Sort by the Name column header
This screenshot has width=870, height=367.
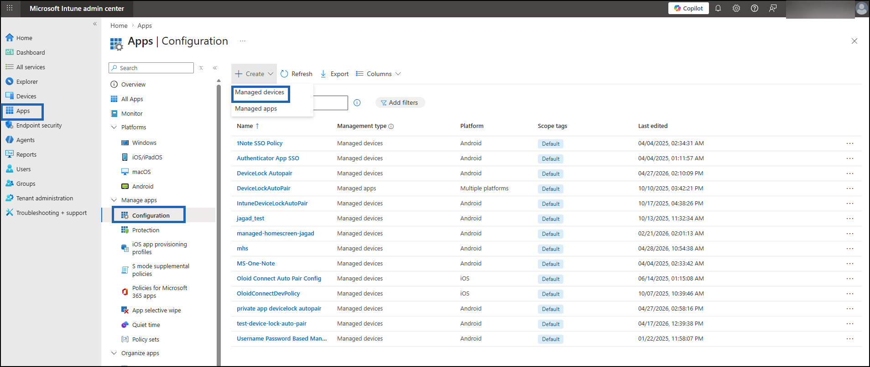[x=248, y=126]
